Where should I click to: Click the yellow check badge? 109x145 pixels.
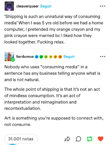tap(51, 57)
